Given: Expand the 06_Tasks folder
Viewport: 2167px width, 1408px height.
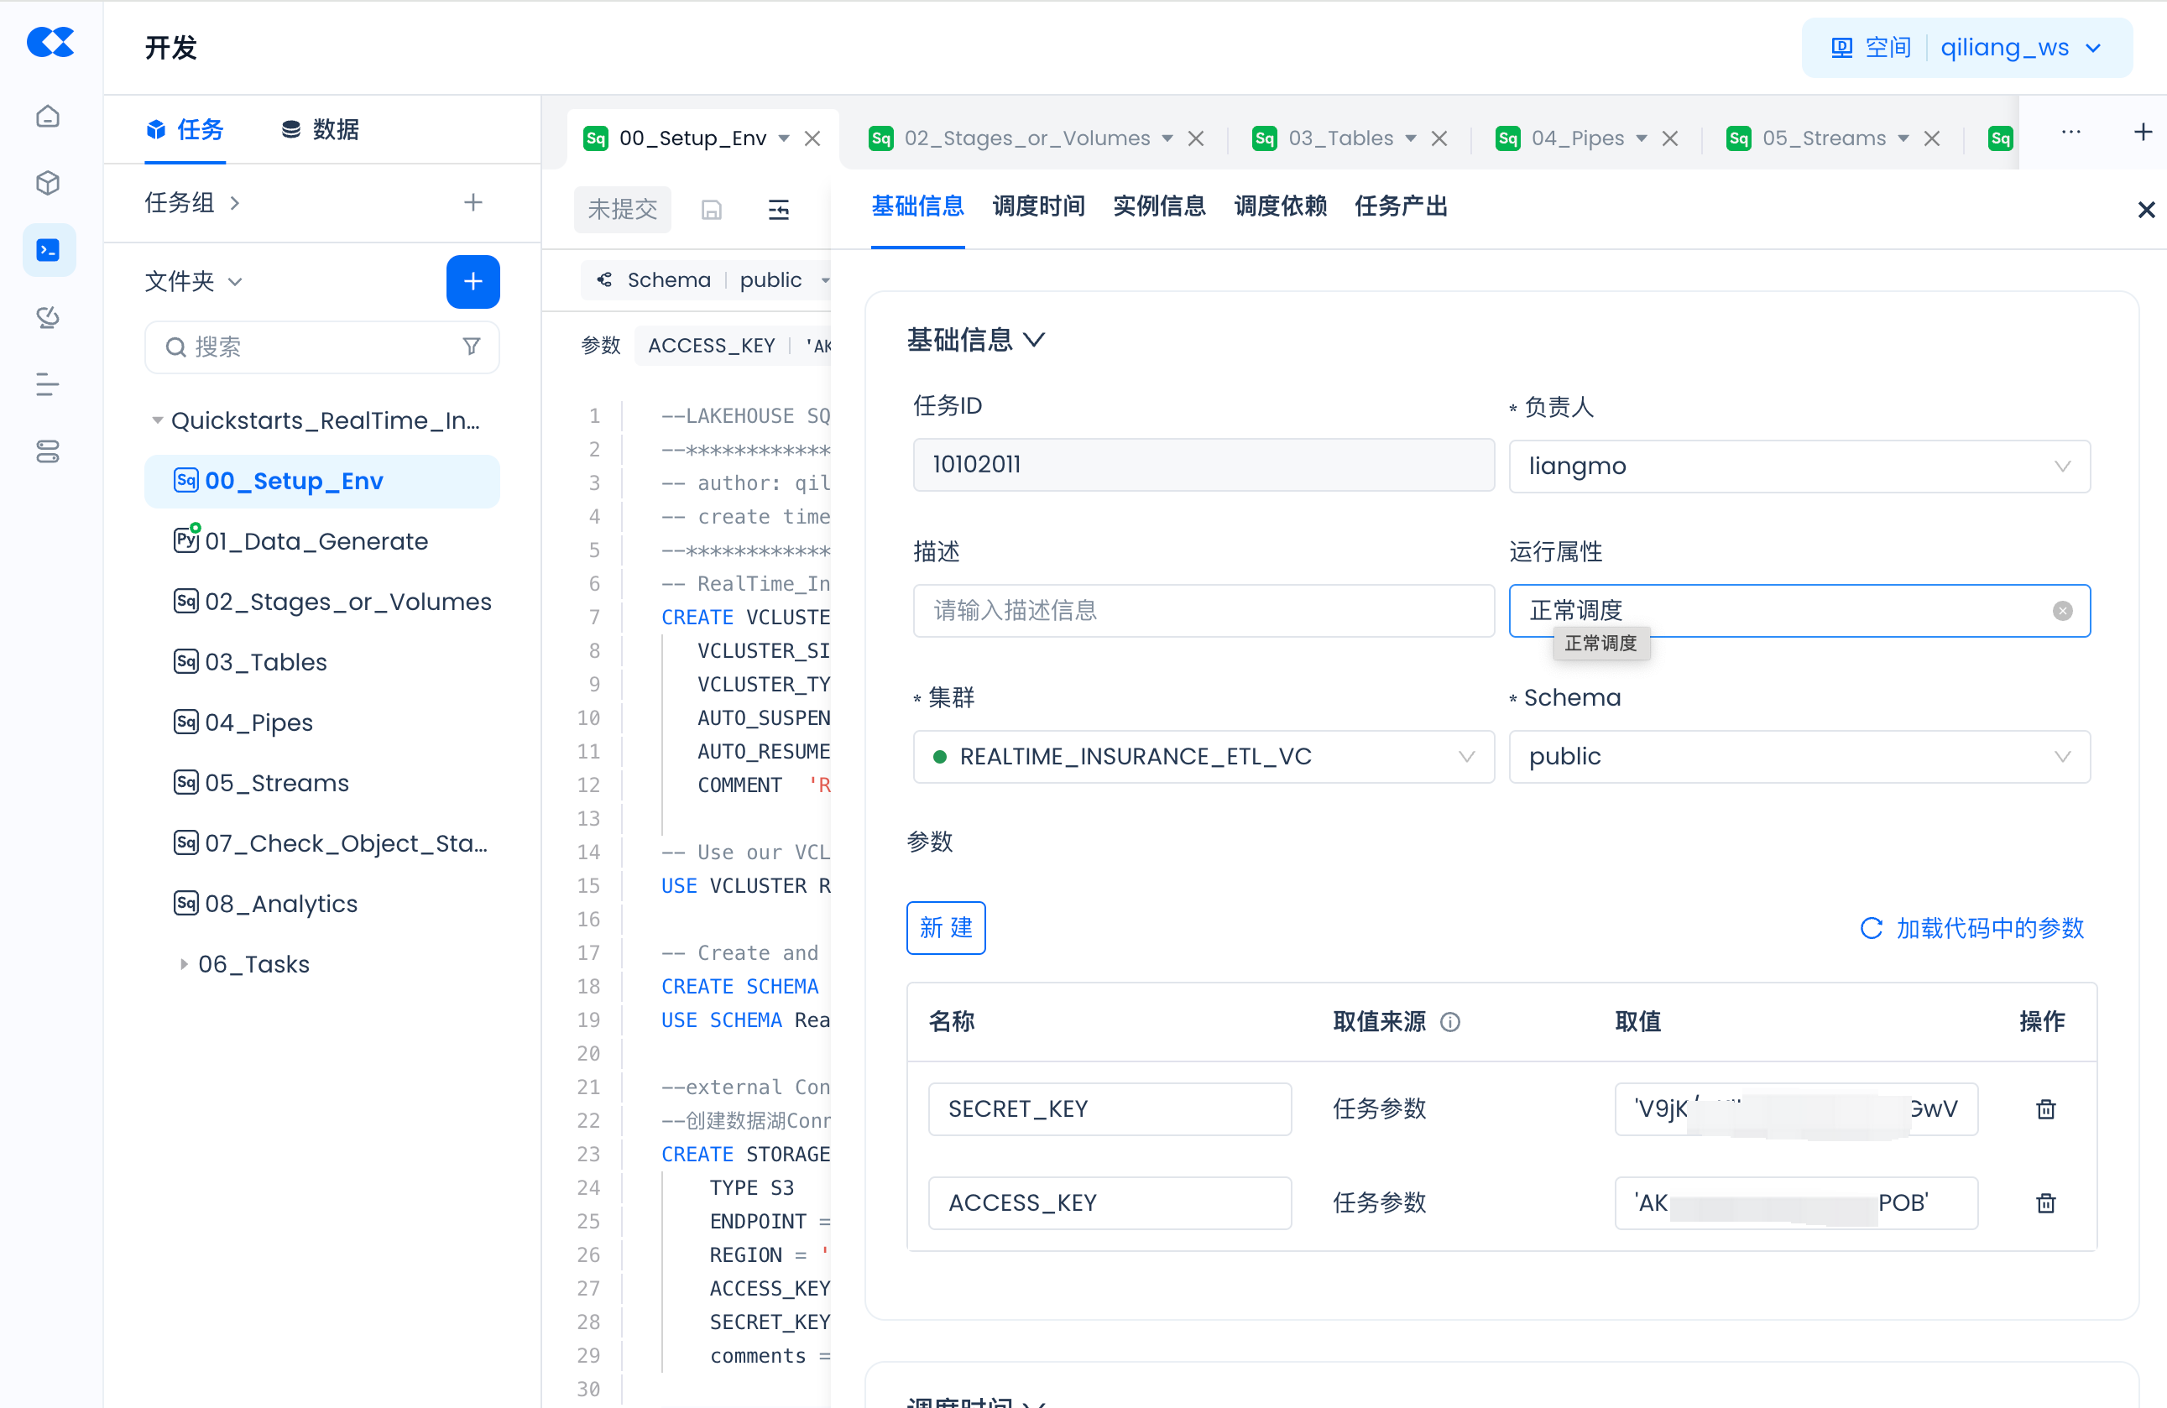Looking at the screenshot, I should point(184,964).
